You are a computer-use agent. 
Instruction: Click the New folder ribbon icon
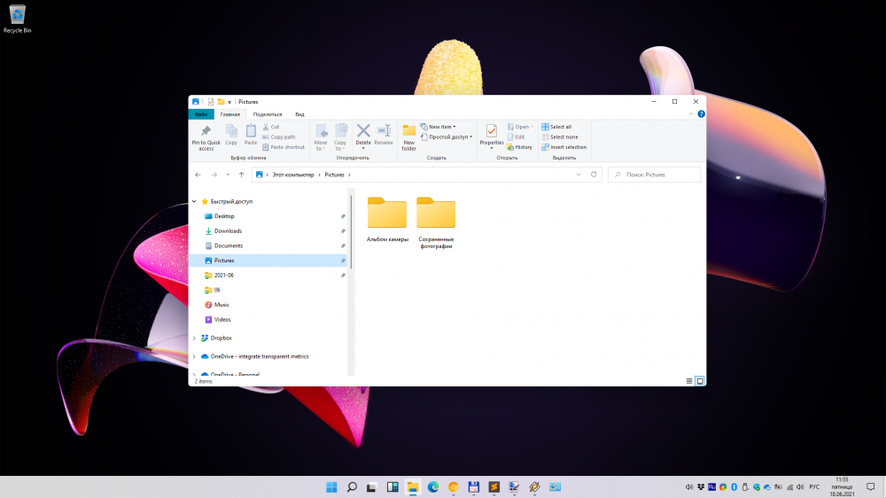pos(408,133)
